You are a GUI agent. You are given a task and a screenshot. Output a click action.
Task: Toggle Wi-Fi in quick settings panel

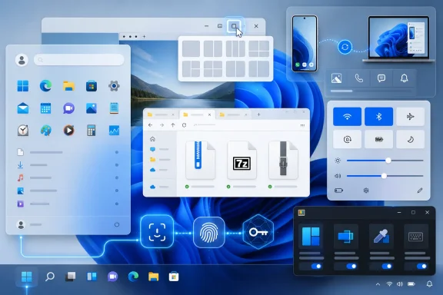click(347, 117)
